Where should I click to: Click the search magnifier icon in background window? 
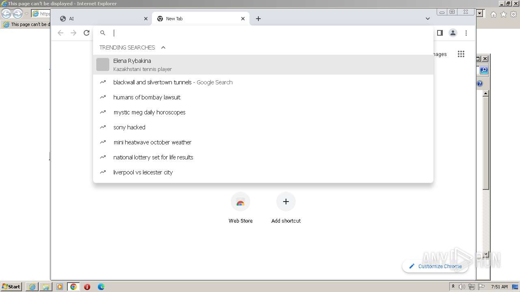point(483,70)
